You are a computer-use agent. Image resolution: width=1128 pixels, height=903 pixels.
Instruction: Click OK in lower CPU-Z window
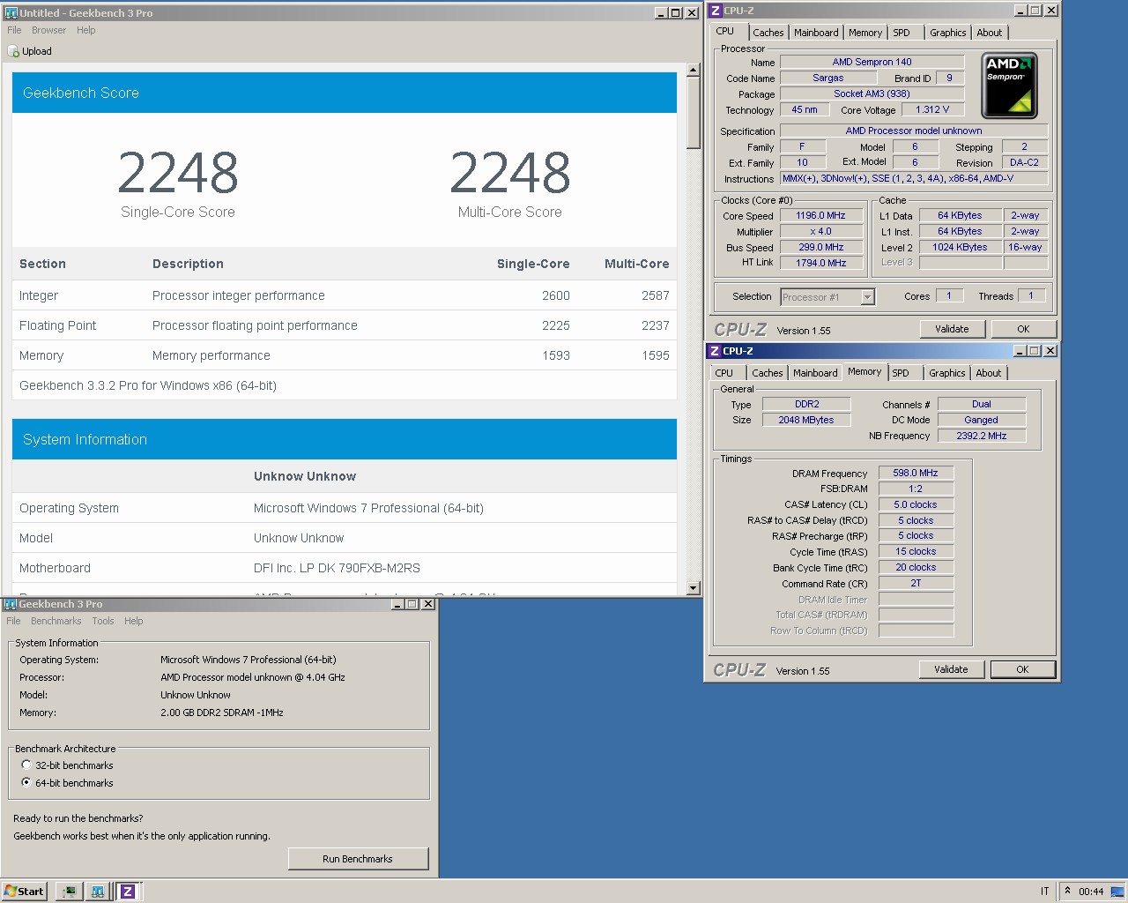[x=1022, y=669]
